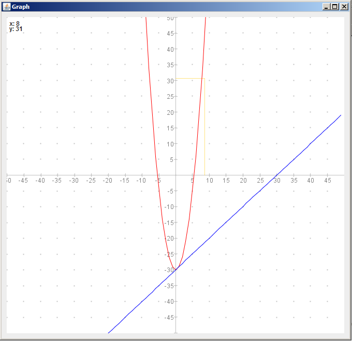Viewport: 352px width, 341px height.
Task: Click the '35' label on the horizontal axis
Action: (x=294, y=181)
